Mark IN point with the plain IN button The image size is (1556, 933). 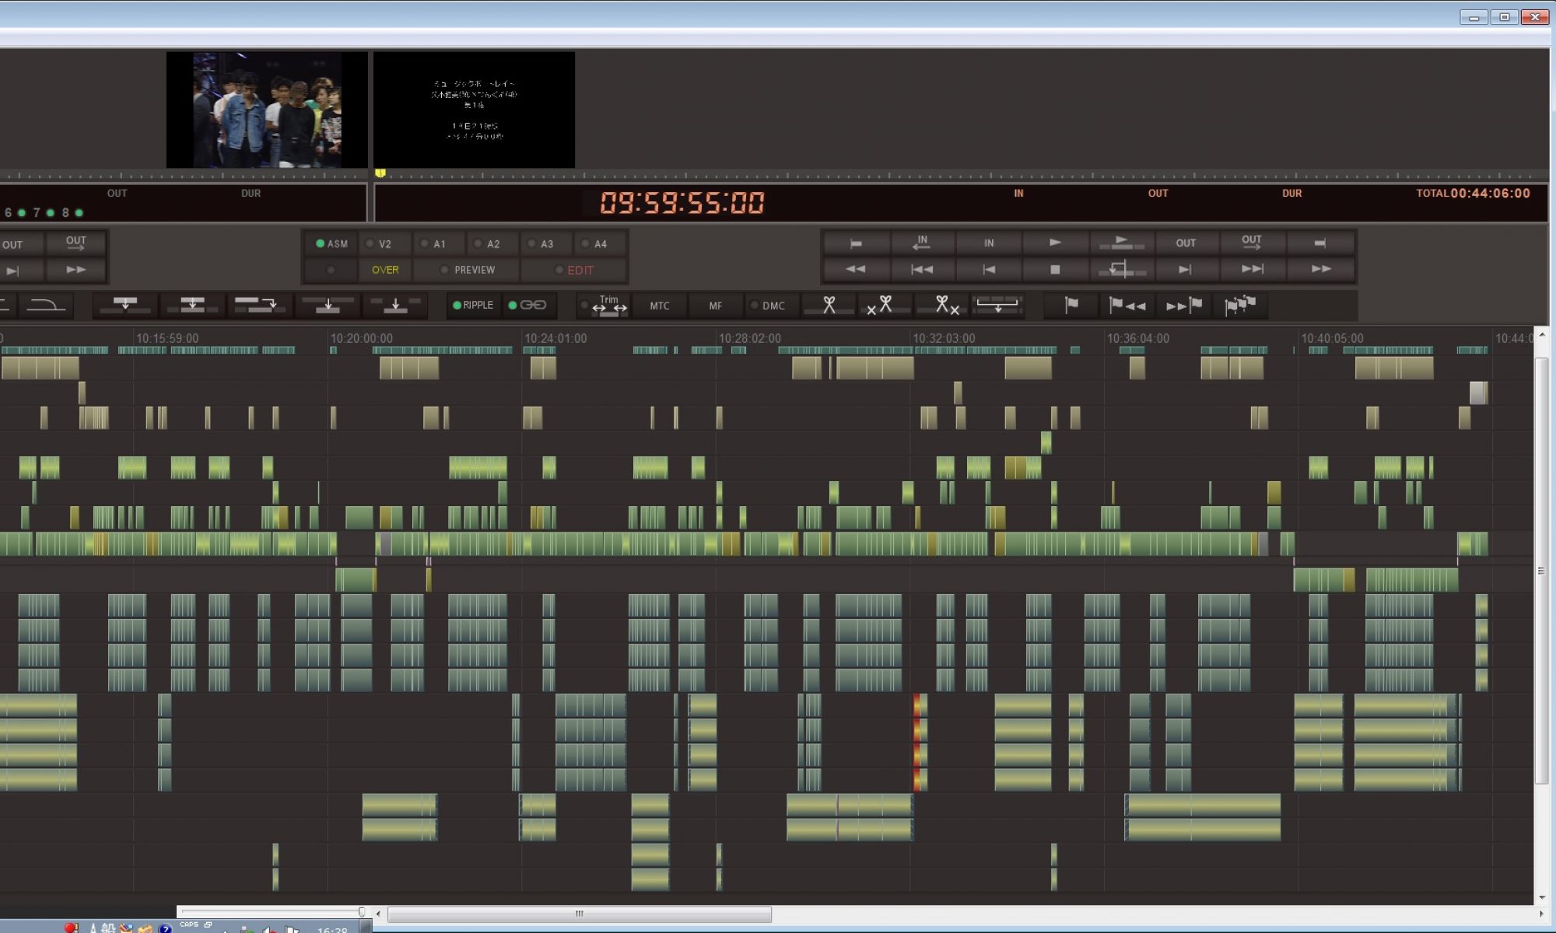(989, 243)
